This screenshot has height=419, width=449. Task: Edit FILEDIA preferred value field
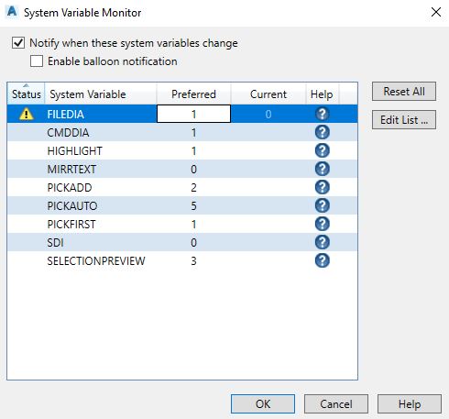coord(193,114)
